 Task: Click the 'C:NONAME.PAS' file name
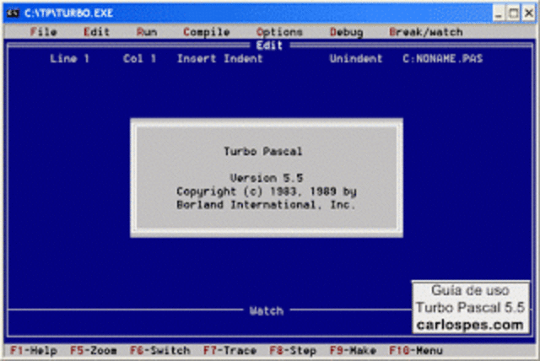[442, 58]
